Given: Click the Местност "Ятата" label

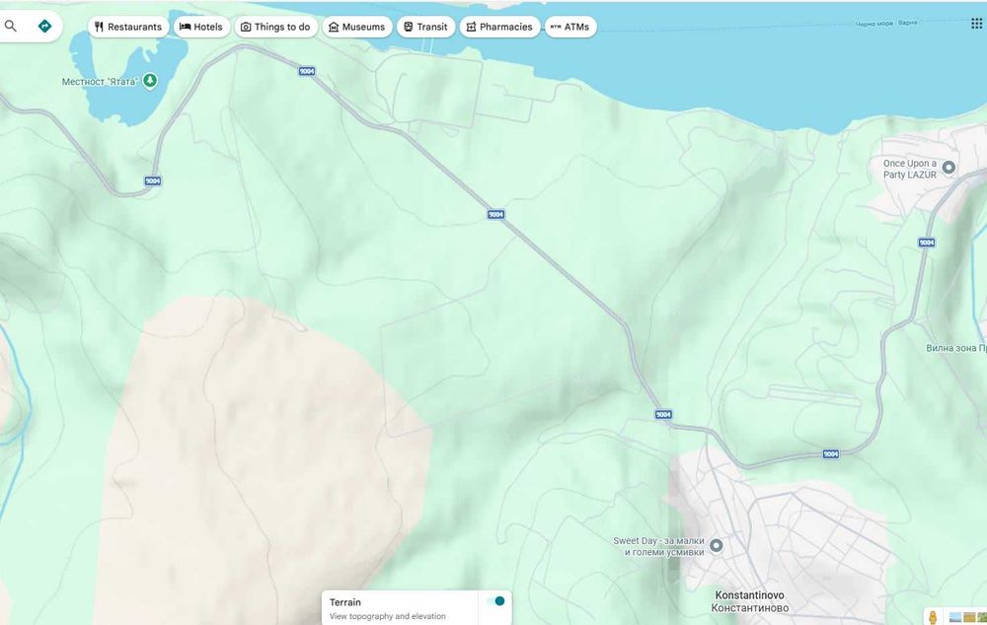Looking at the screenshot, I should coord(100,82).
